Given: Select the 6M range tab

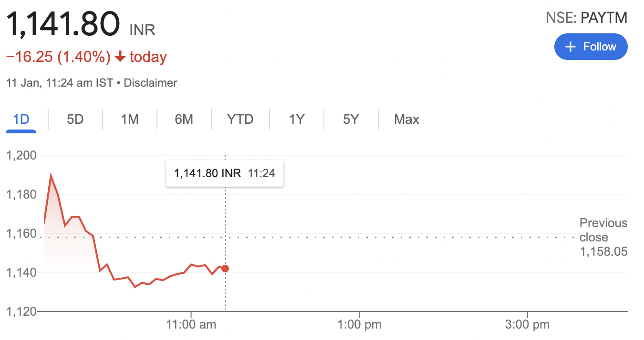Looking at the screenshot, I should (x=184, y=119).
